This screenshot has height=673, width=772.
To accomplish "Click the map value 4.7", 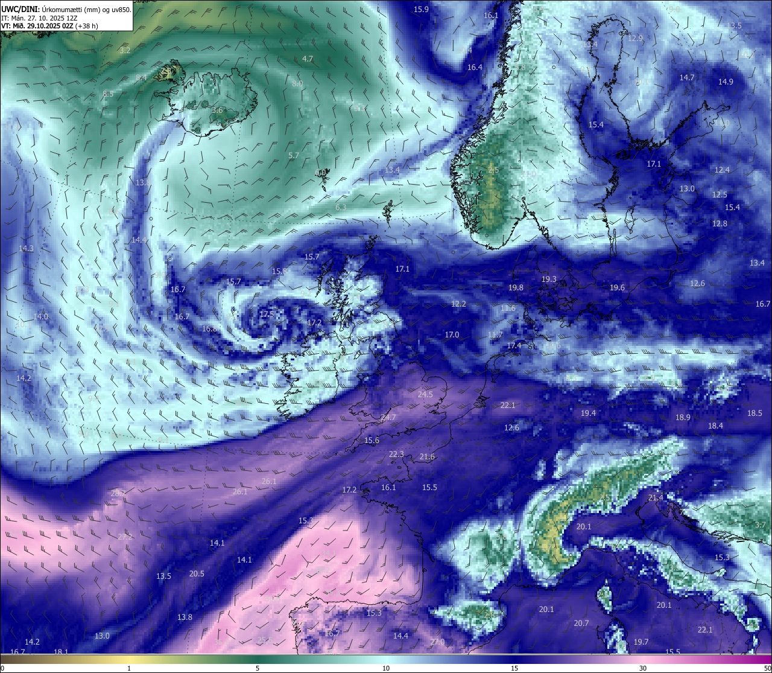I will tap(308, 59).
